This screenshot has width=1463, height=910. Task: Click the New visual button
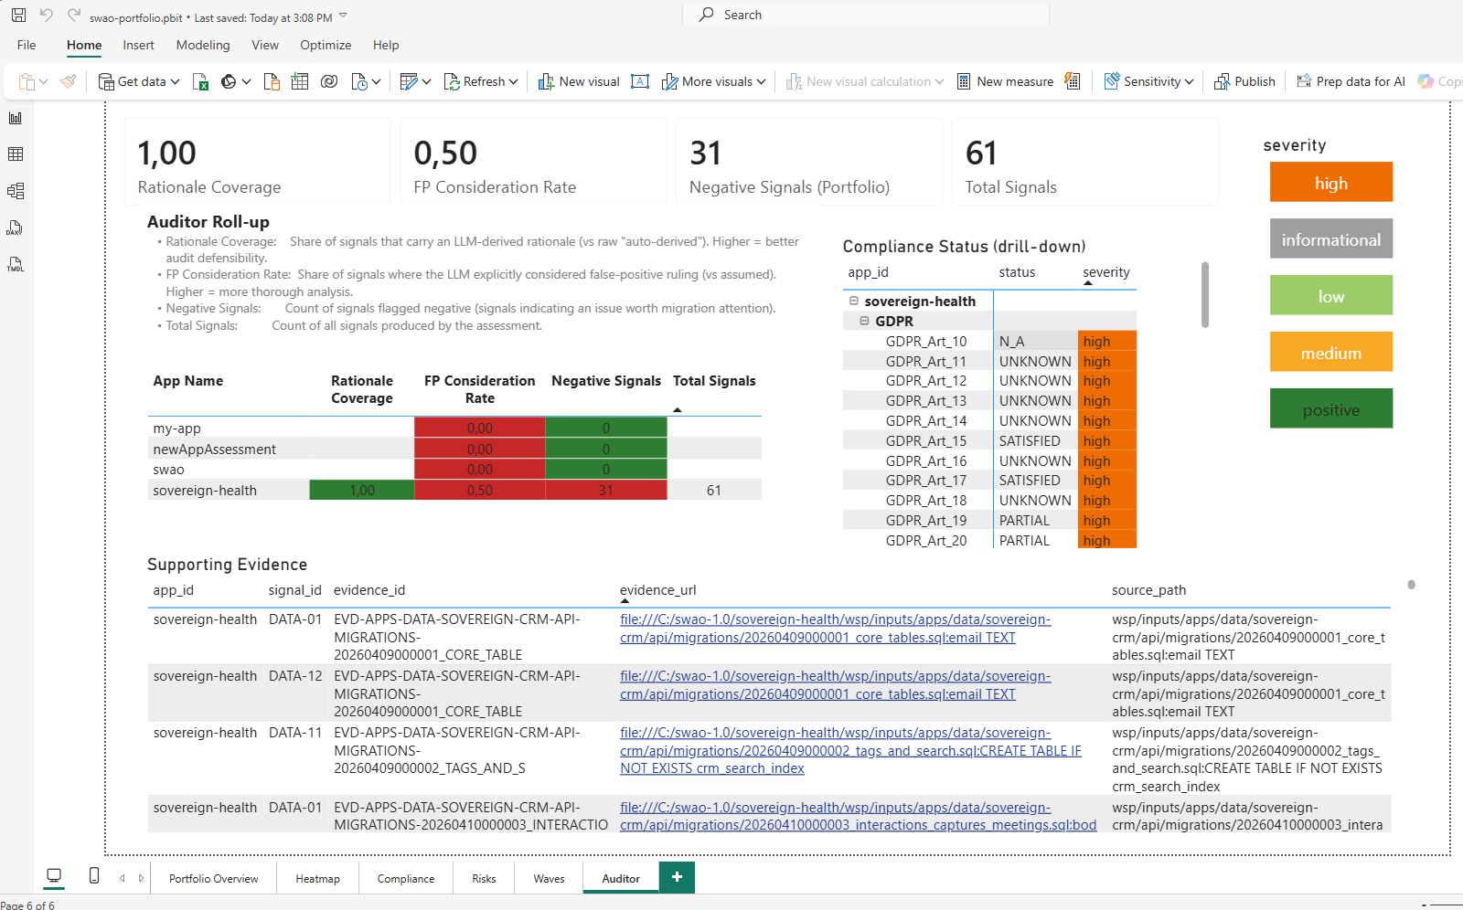click(x=579, y=81)
